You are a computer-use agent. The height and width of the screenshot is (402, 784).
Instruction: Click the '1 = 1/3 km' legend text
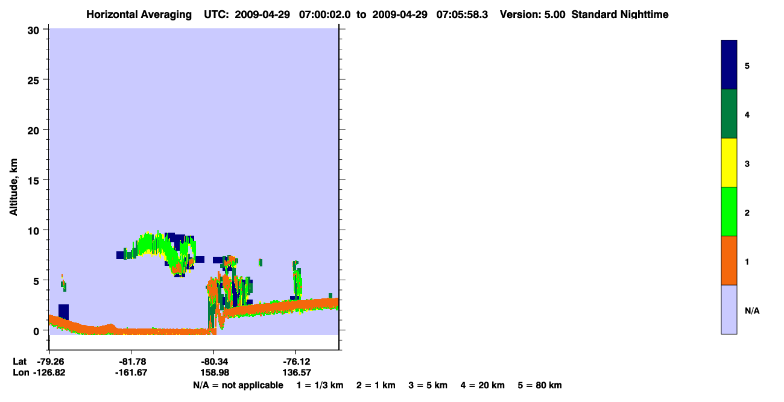(321, 385)
